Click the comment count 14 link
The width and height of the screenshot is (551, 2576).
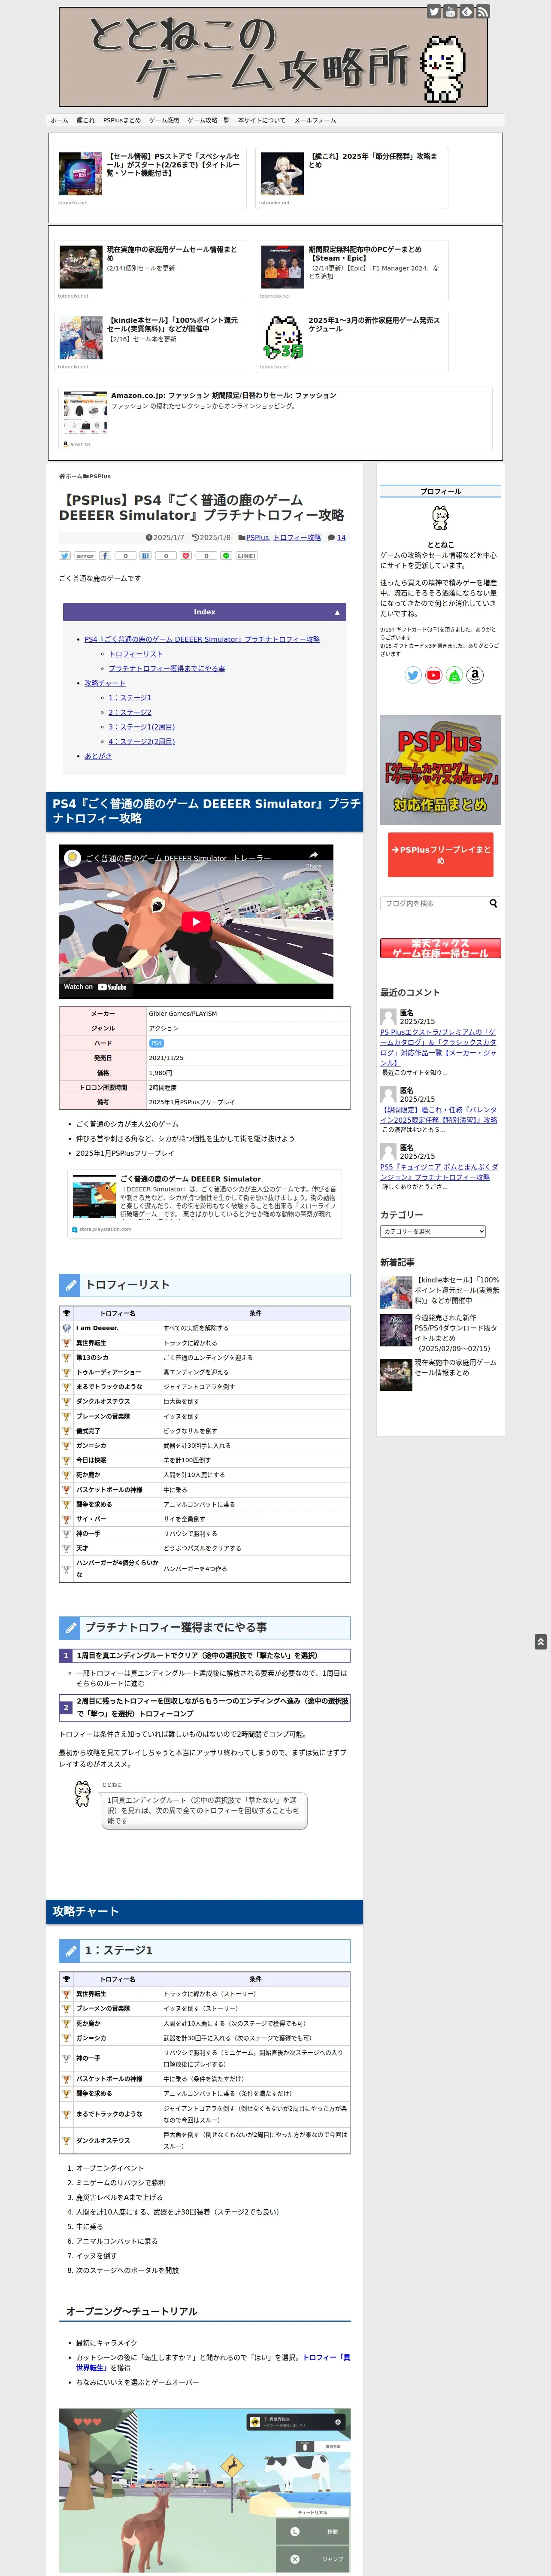341,537
